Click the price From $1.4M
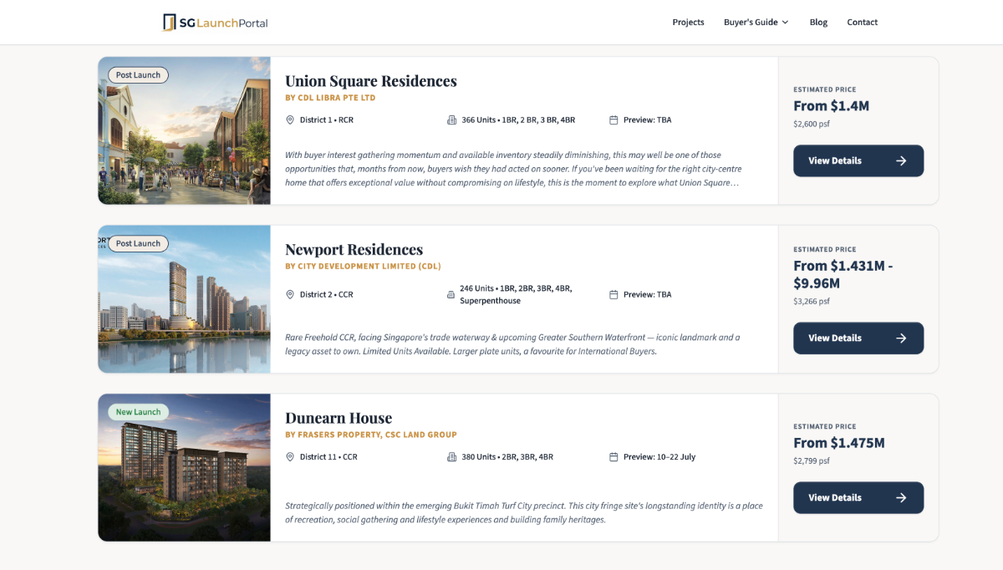The width and height of the screenshot is (1003, 570). [x=832, y=106]
